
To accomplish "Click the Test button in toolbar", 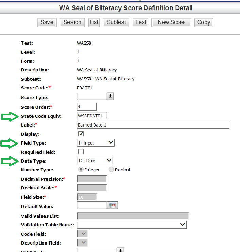I will click(x=141, y=22).
